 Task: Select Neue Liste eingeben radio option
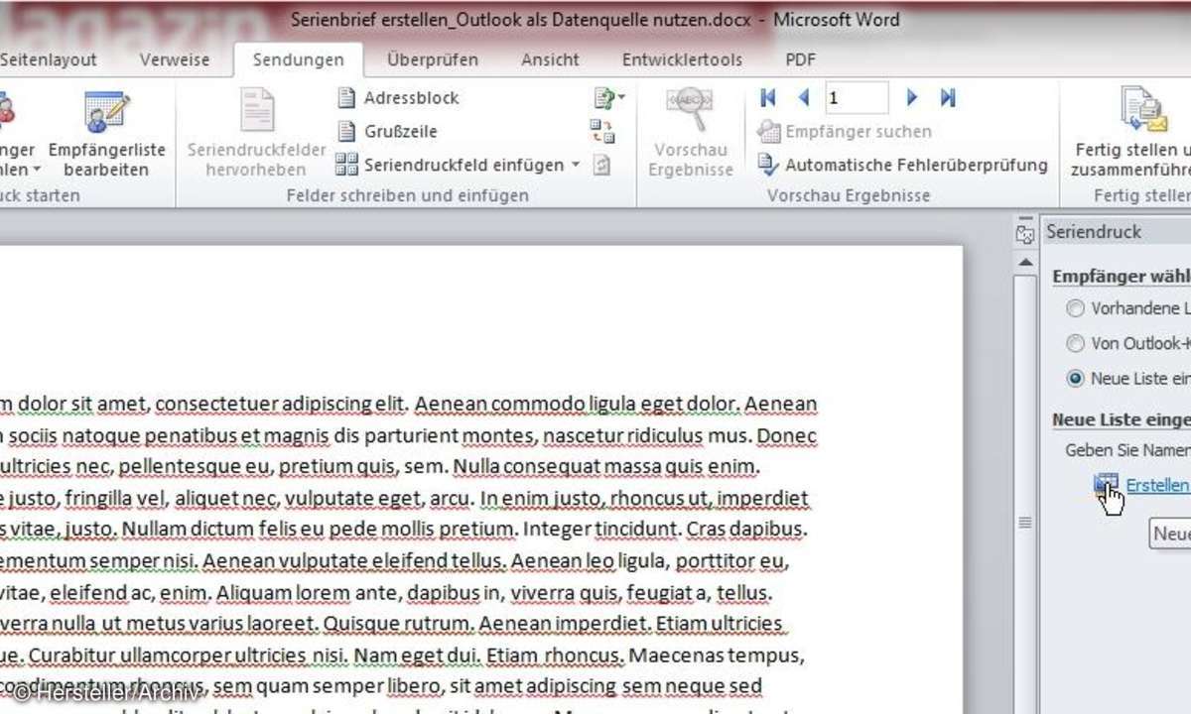[x=1075, y=378]
